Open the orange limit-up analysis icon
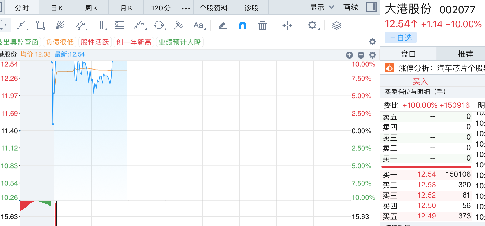 click(389, 68)
